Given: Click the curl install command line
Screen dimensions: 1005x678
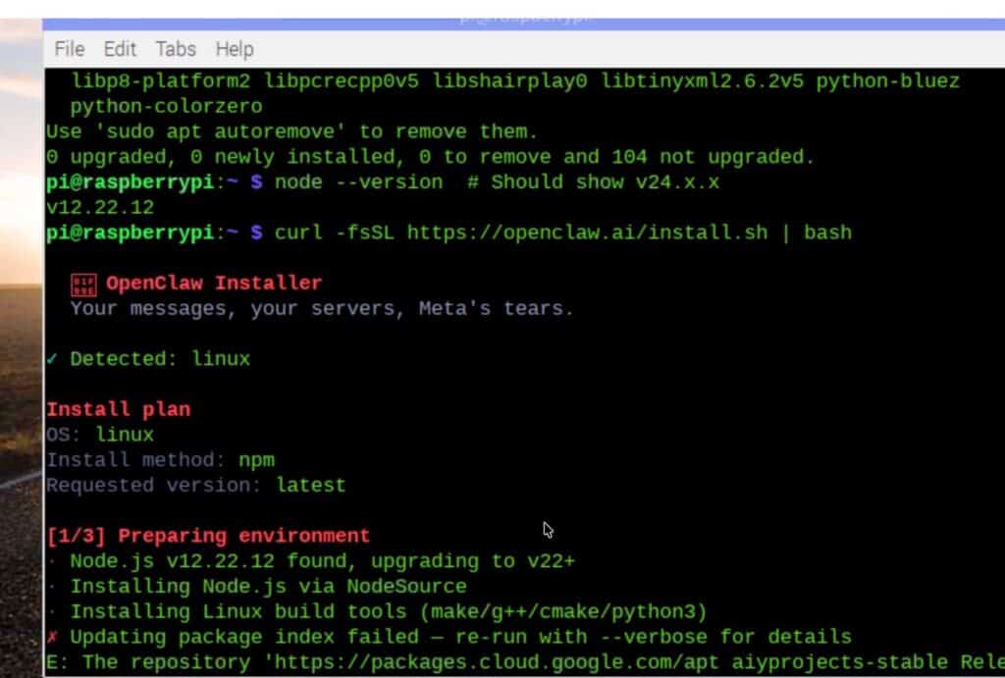Looking at the screenshot, I should (x=559, y=233).
